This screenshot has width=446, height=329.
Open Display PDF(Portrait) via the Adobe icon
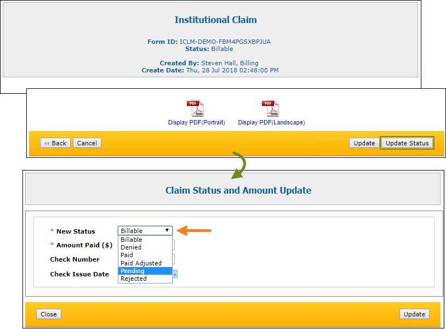click(196, 108)
